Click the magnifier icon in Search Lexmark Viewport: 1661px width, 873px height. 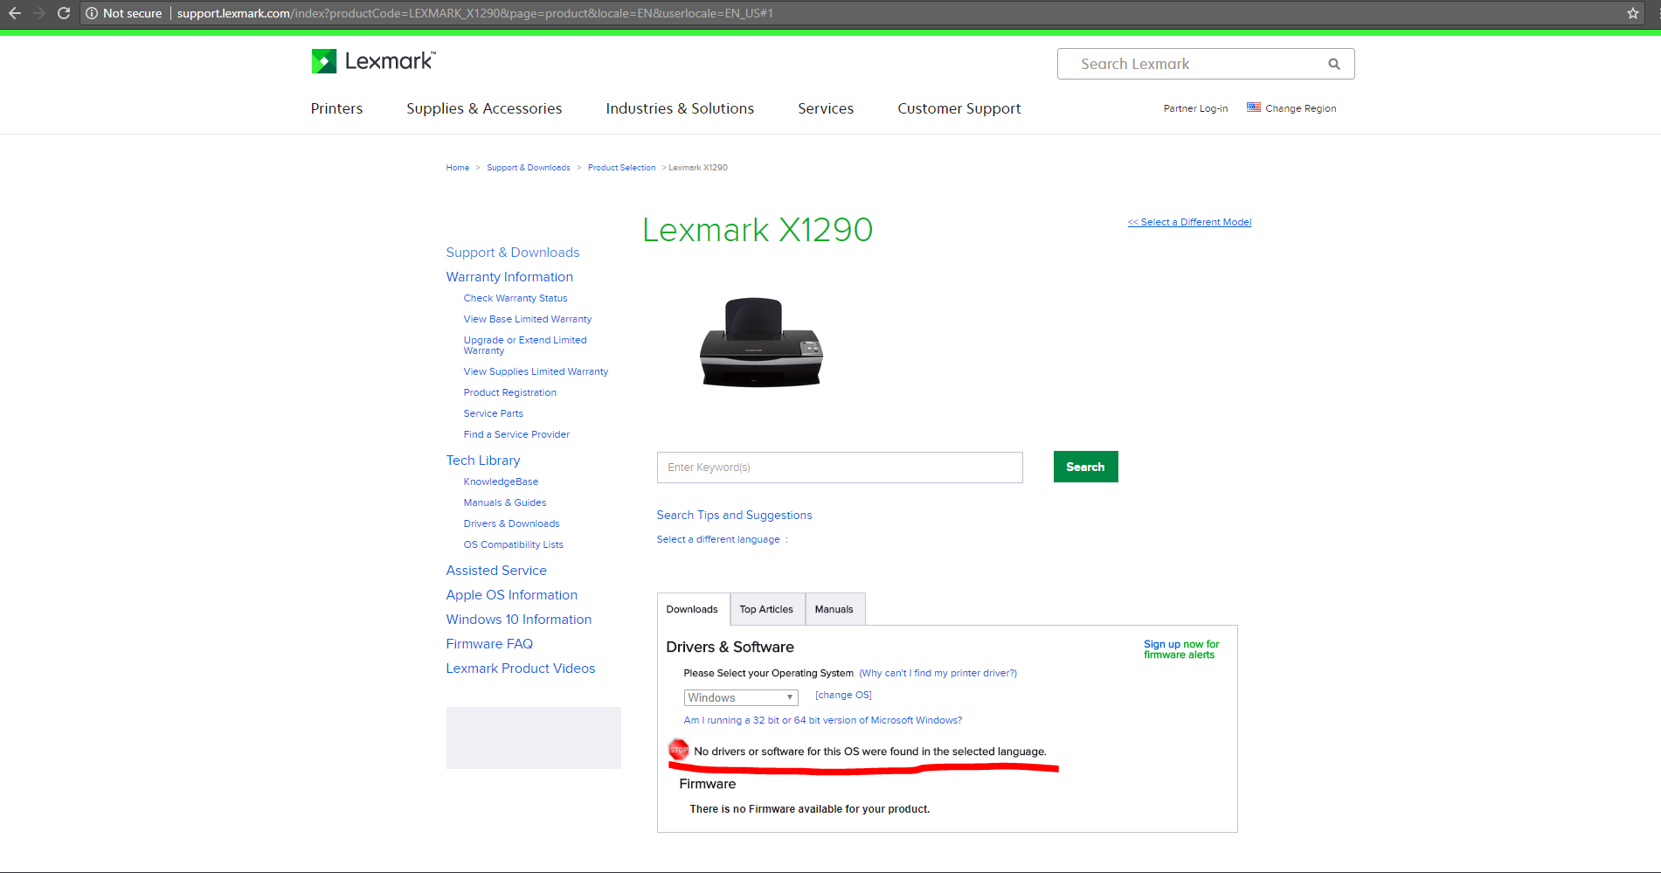pos(1333,64)
